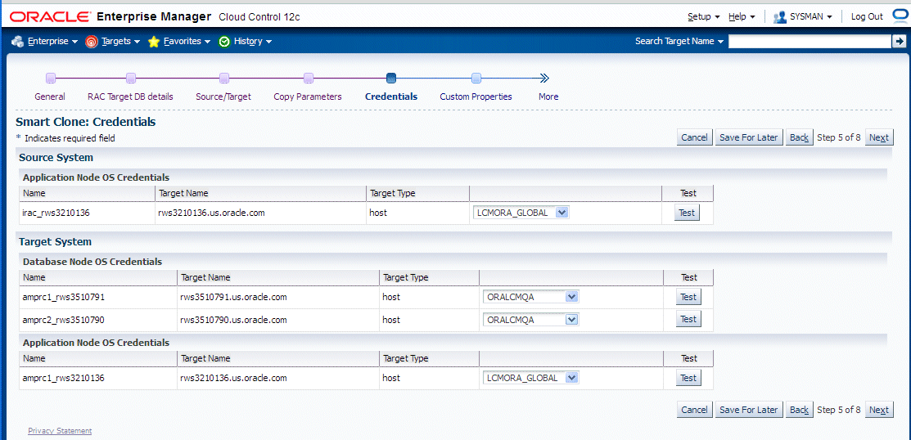Click the amprc1_rws3510791 name cell
The width and height of the screenshot is (911, 440).
point(98,297)
